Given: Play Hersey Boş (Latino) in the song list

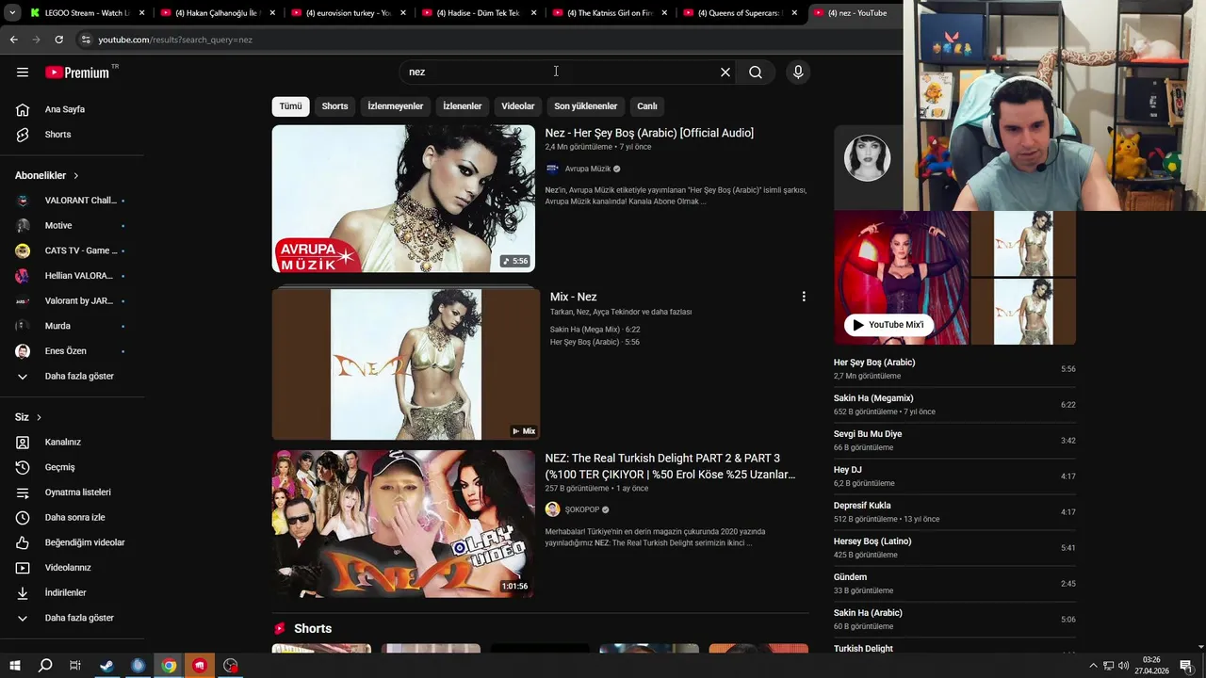Looking at the screenshot, I should point(954,548).
